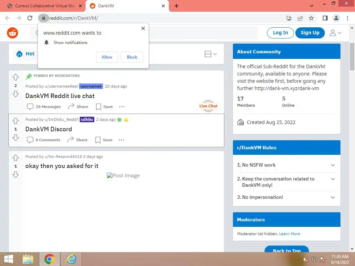Click the page vertical scrollbar thumb
Viewport: 355px width, 266px height.
click(352, 56)
